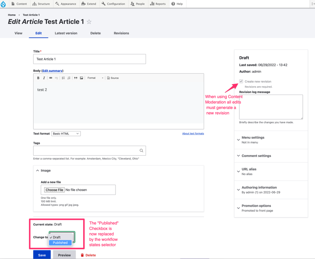The width and height of the screenshot is (315, 259).
Task: Open the Text format Basic HTML dropdown
Action: pos(66,134)
